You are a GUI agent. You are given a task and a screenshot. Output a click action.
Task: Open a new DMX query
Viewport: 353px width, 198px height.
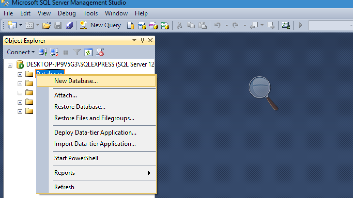154,25
